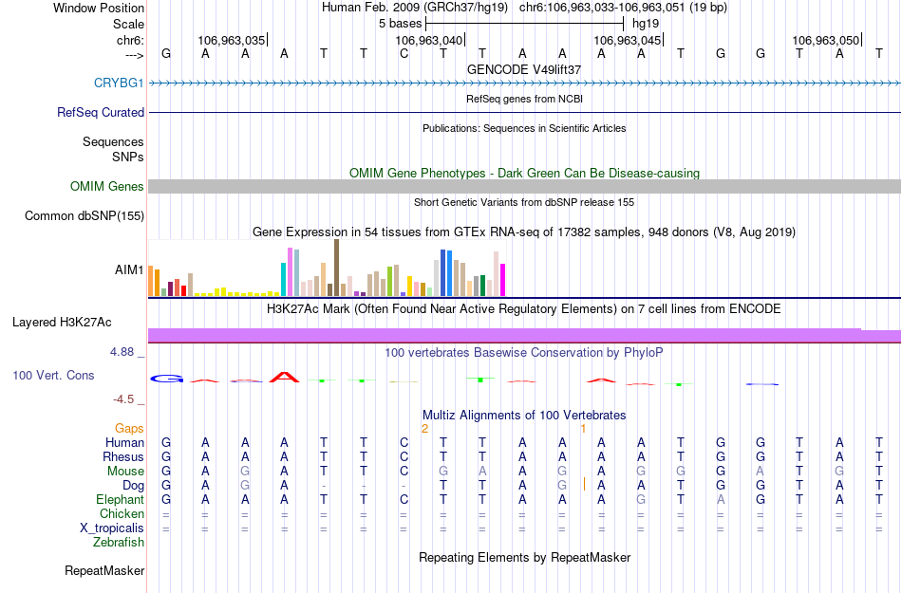Click the orange gap count 2
The width and height of the screenshot is (902, 593).
point(424,429)
